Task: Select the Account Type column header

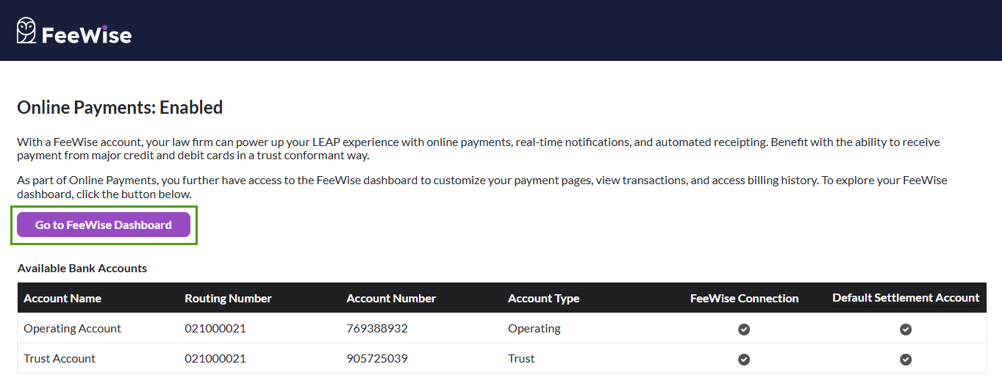Action: [543, 299]
